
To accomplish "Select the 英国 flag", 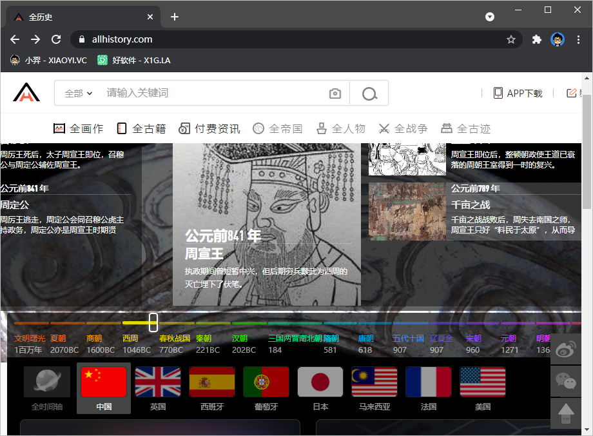I will (x=158, y=382).
